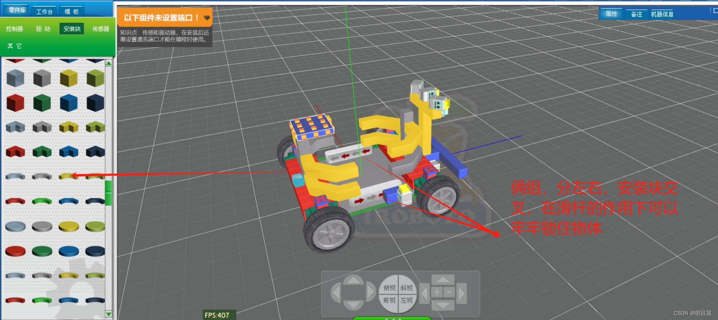The image size is (718, 320).
Task: Rotate camera left with left dial arrow
Action: (x=336, y=293)
